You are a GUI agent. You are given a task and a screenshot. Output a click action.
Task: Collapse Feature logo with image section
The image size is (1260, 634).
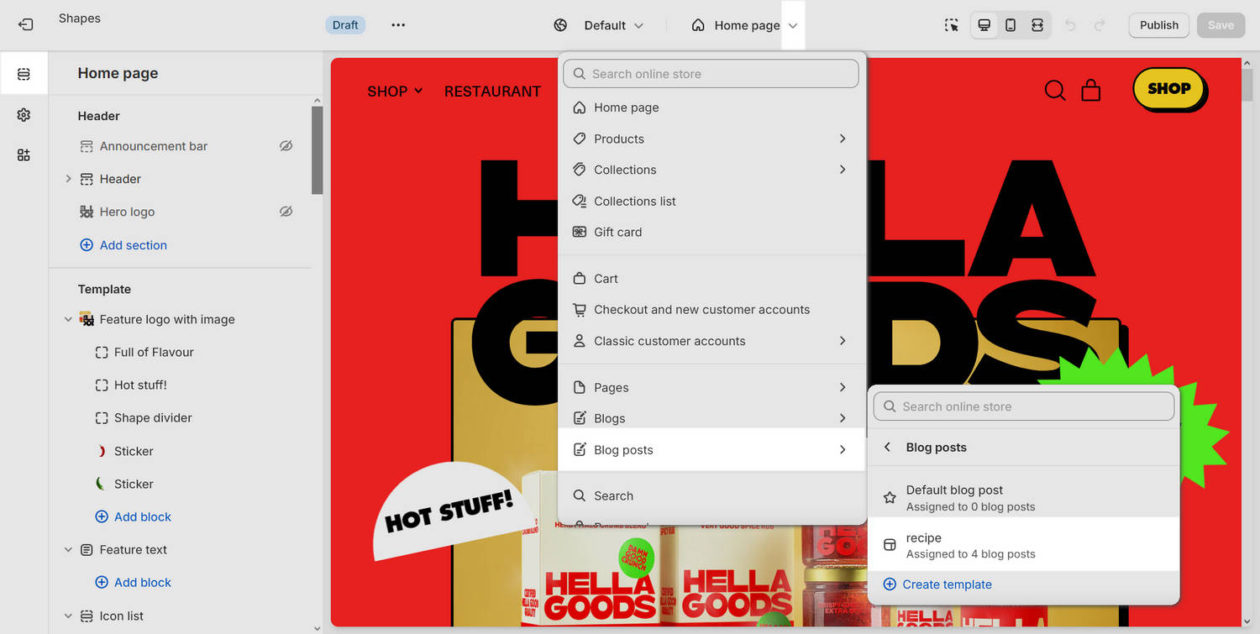[x=69, y=319]
